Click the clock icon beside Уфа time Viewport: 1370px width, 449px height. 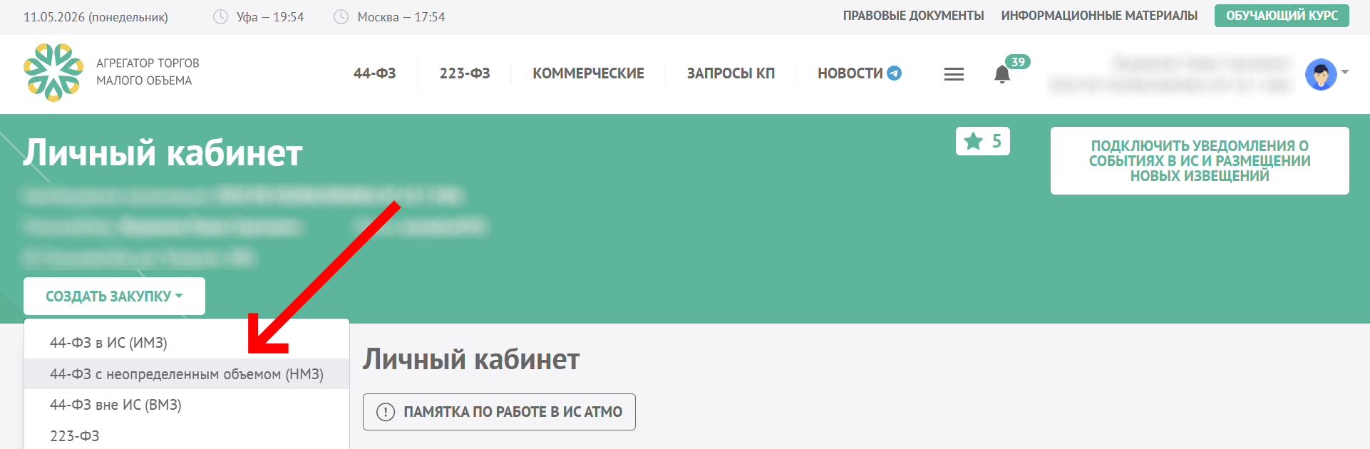[x=221, y=16]
